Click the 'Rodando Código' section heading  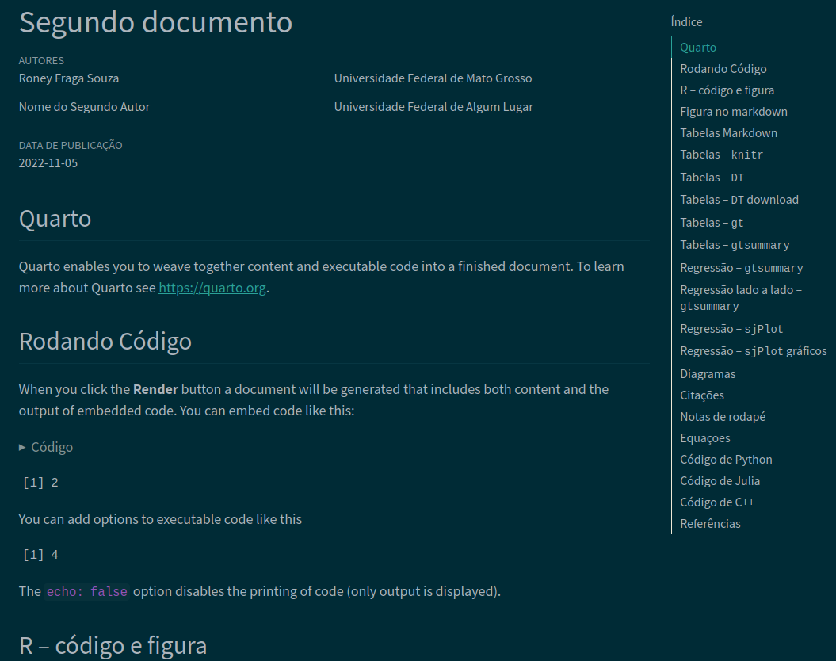click(105, 341)
